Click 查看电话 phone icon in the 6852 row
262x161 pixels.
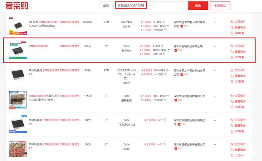232,126
